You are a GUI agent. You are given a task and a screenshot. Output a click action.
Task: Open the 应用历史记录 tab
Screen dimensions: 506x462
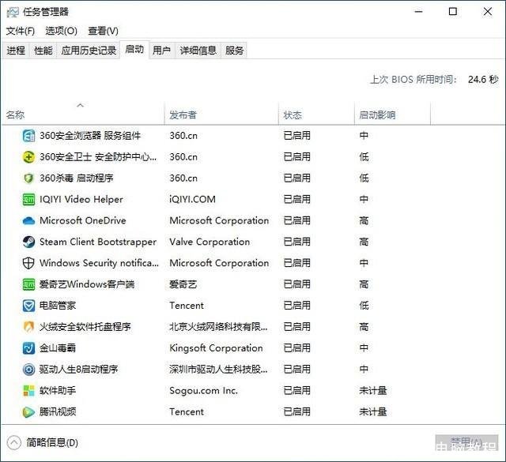tap(89, 51)
